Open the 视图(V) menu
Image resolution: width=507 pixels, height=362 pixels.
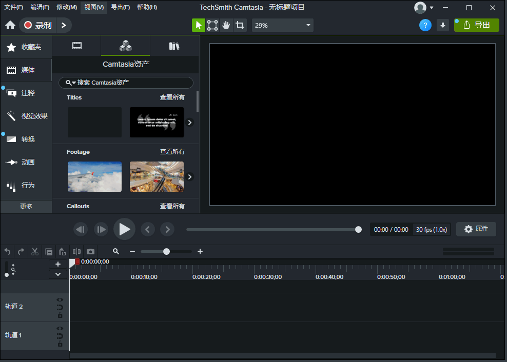93,7
